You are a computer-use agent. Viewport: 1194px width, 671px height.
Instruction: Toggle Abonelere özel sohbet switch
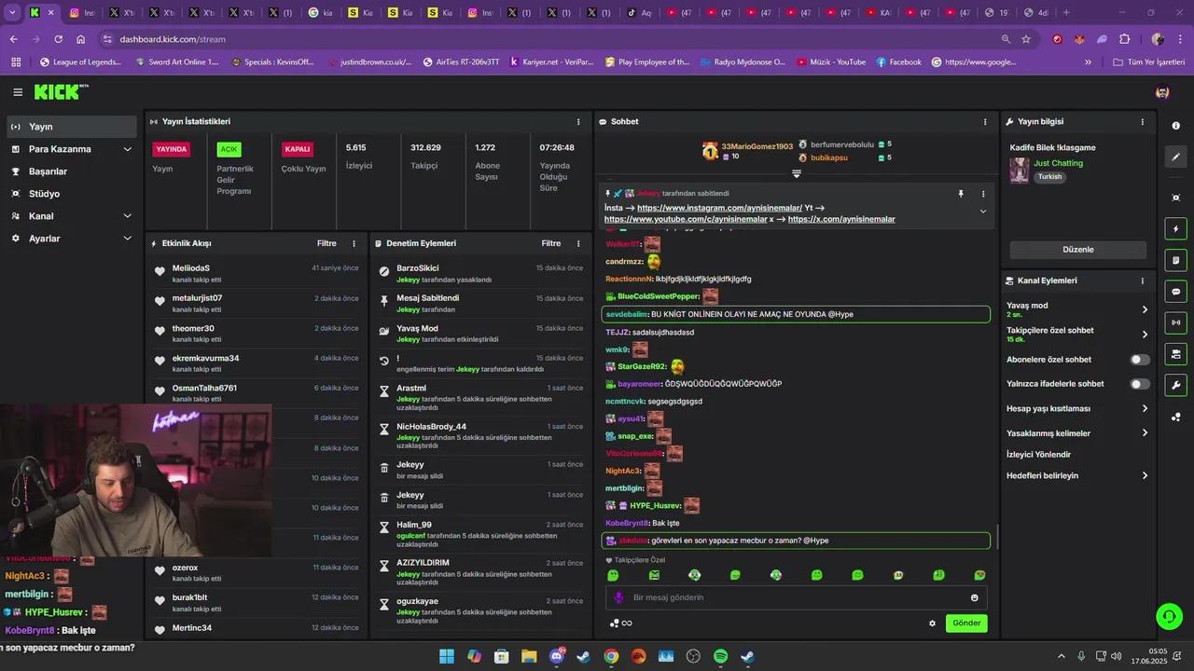tap(1140, 360)
